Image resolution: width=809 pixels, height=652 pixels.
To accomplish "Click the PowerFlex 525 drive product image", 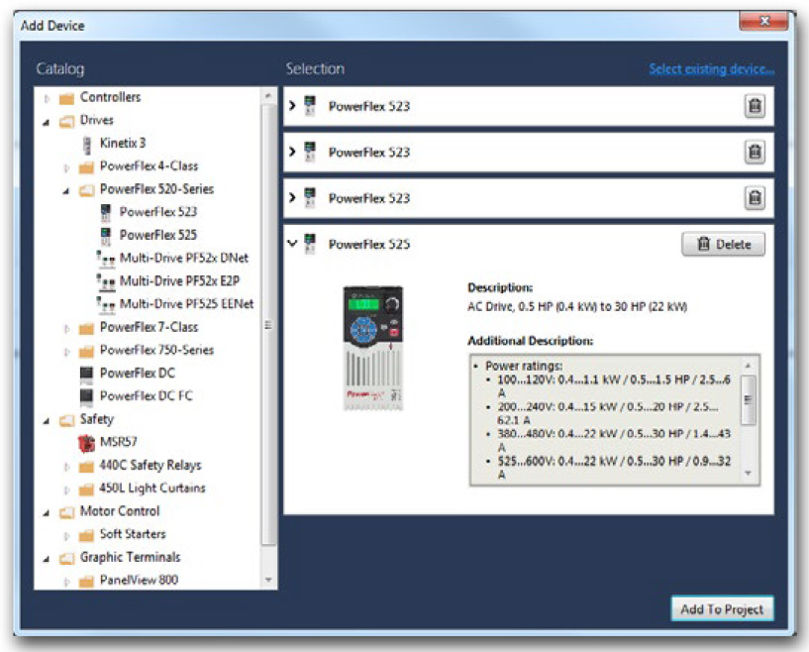I will [373, 349].
